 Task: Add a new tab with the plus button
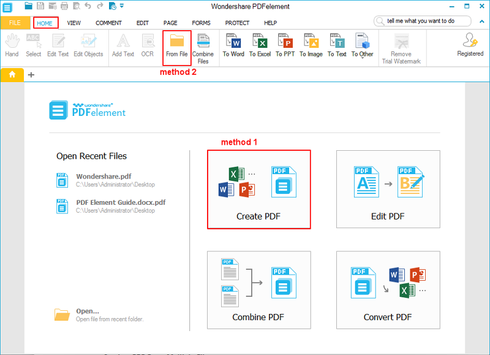coord(31,75)
